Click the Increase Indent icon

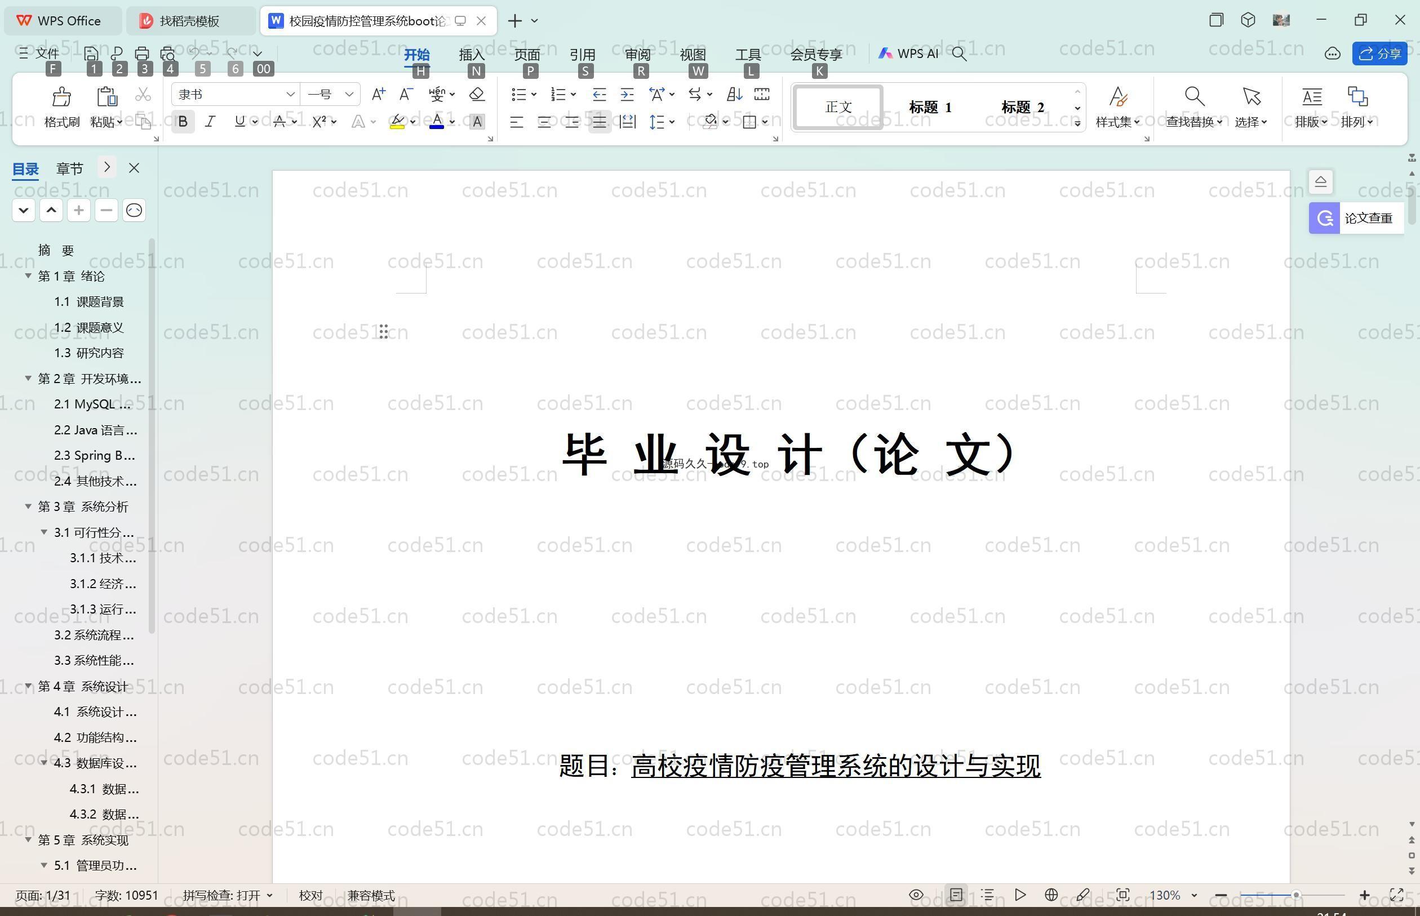click(x=627, y=94)
